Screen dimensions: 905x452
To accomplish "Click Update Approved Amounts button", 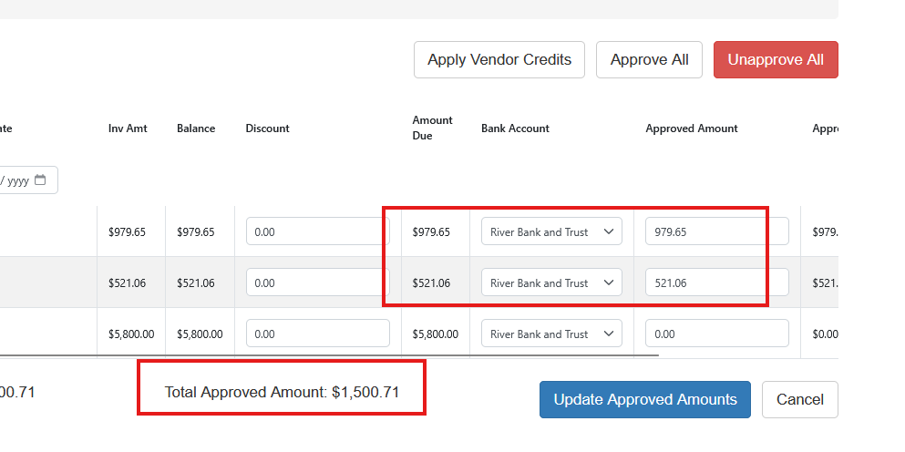I will tap(645, 399).
